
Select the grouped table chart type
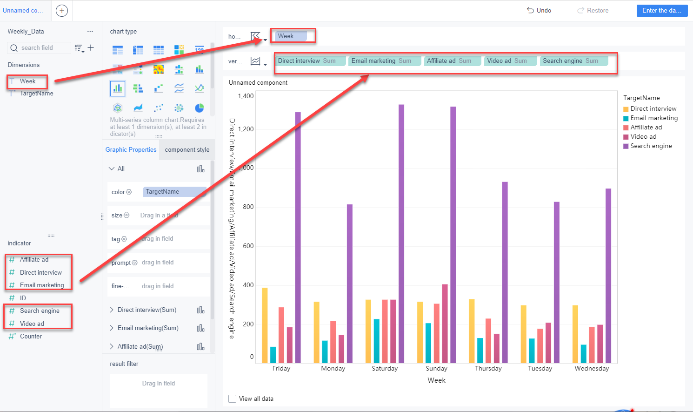coord(118,50)
